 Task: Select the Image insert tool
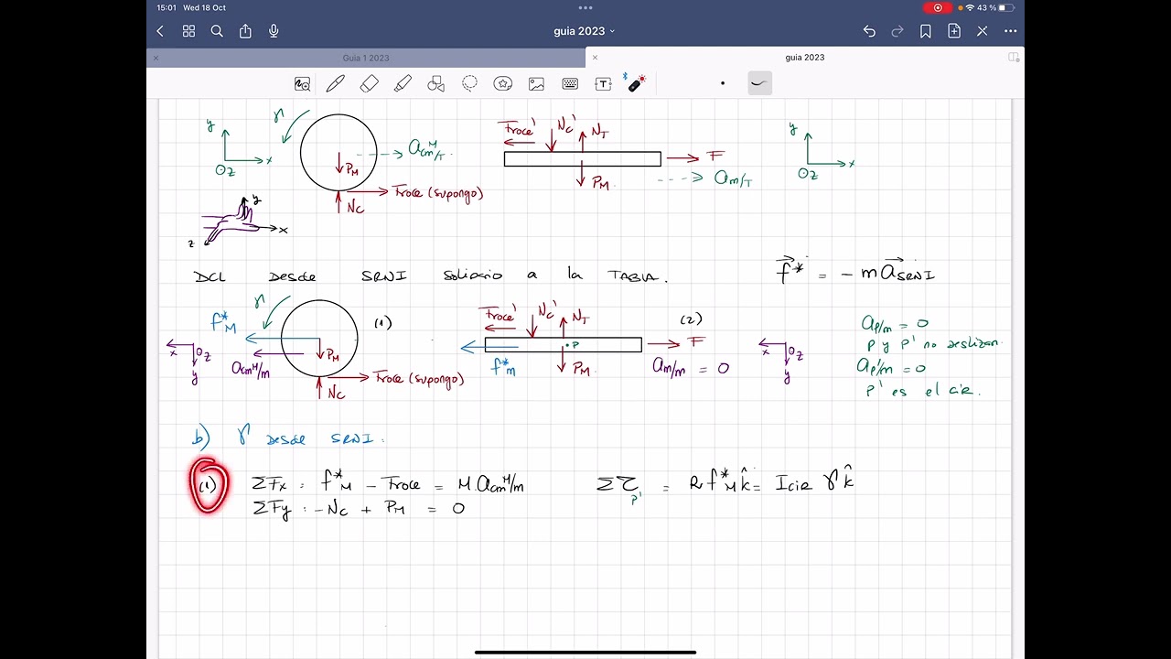click(536, 84)
